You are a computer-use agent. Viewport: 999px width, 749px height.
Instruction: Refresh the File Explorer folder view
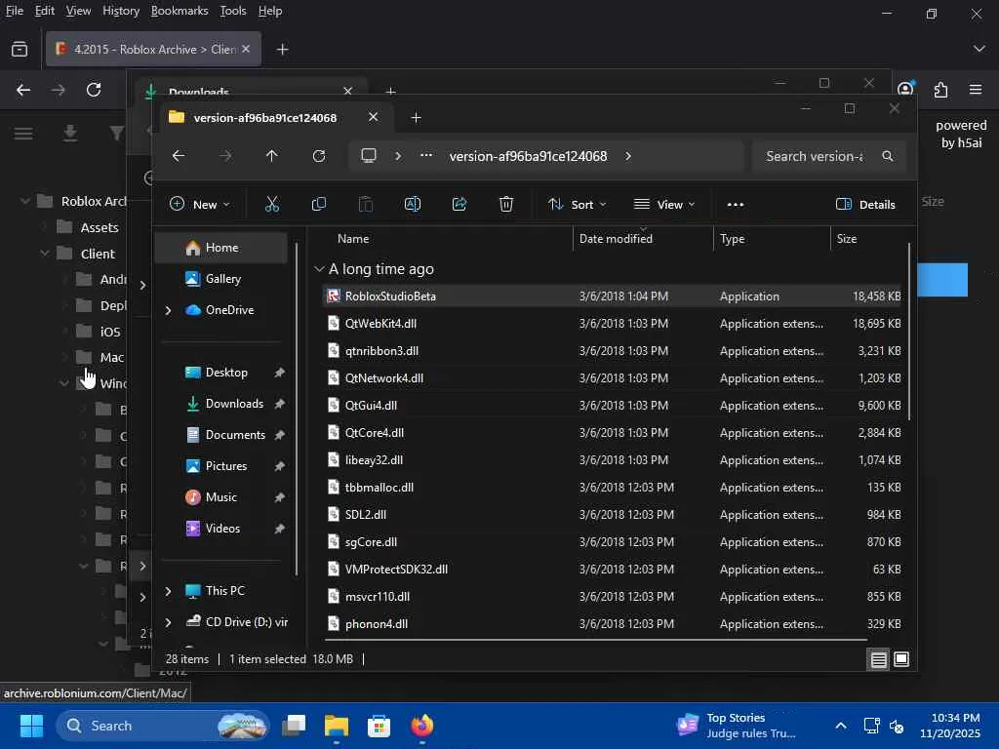coord(319,156)
